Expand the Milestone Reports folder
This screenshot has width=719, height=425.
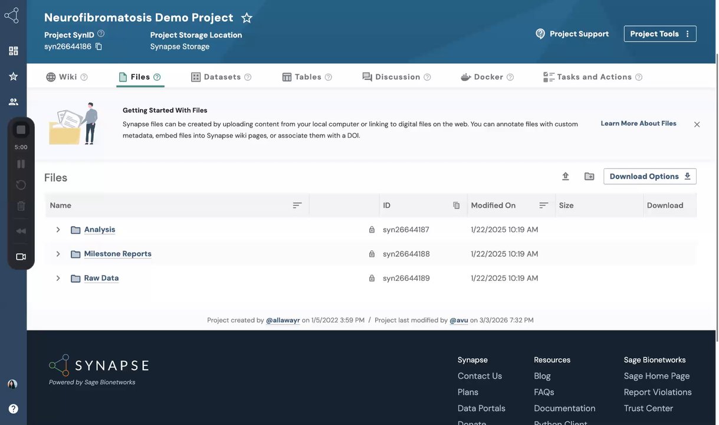tap(58, 254)
